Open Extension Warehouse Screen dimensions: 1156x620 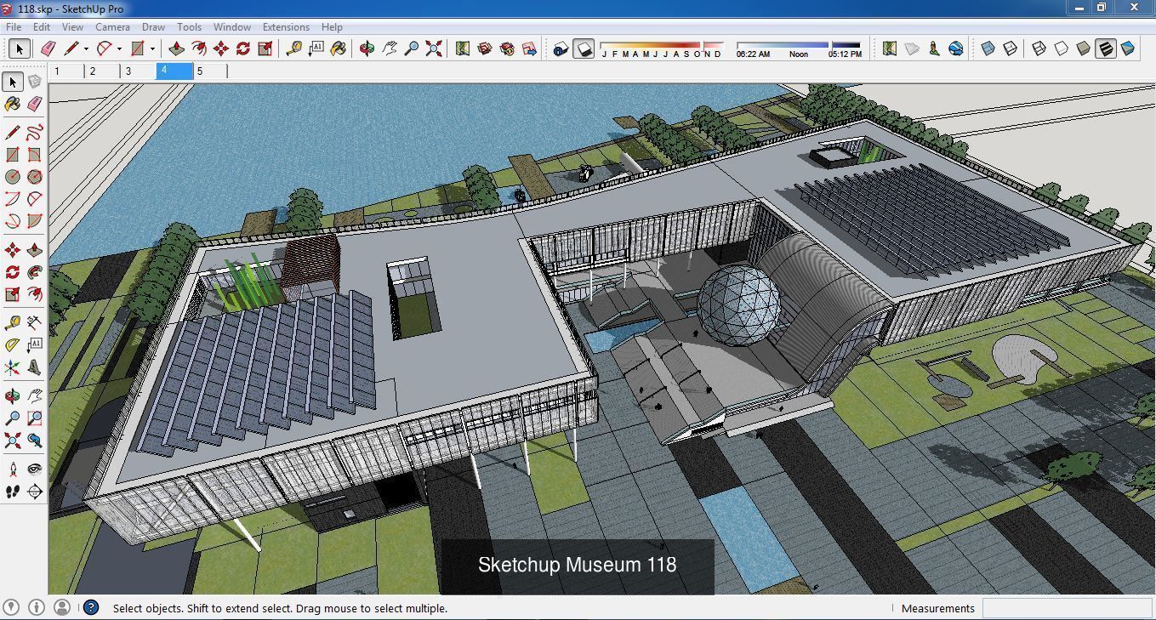point(507,48)
